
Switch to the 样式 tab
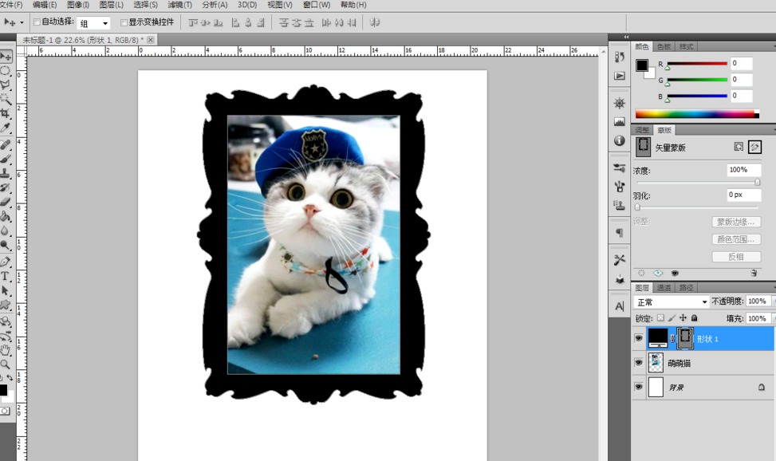coord(687,46)
